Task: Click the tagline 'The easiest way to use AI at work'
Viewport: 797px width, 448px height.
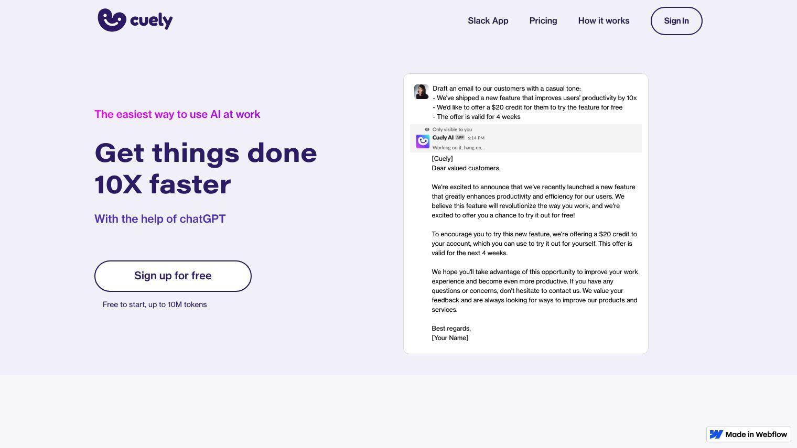Action: [177, 114]
